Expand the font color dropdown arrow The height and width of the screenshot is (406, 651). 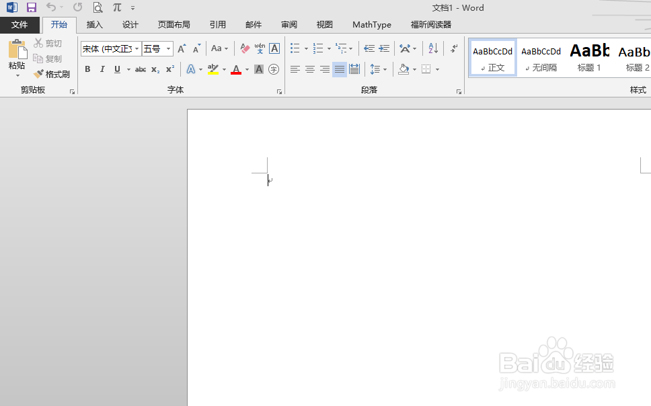[247, 70]
